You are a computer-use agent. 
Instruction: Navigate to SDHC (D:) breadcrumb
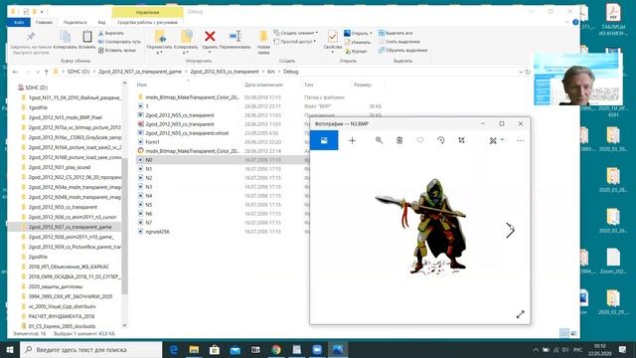79,72
